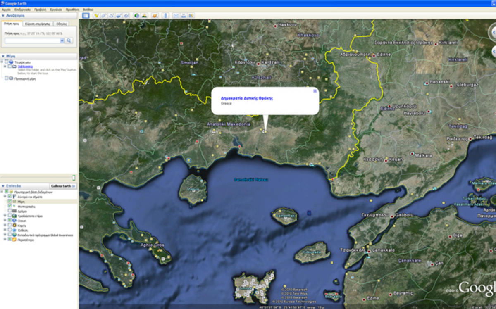Image resolution: width=496 pixels, height=309 pixels.
Task: Enable the Δρόμοι roads layer checkbox
Action: click(10, 211)
